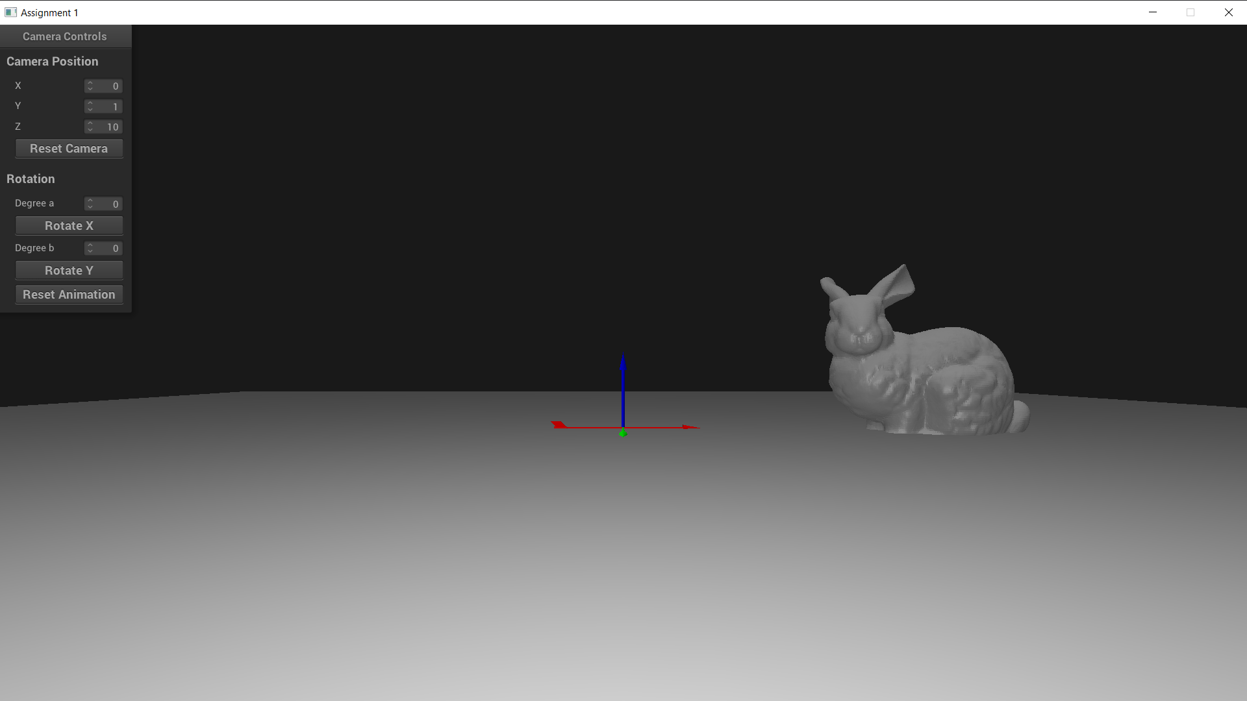Click the down arrow on X position spinner
Image resolution: width=1247 pixels, height=701 pixels.
90,89
